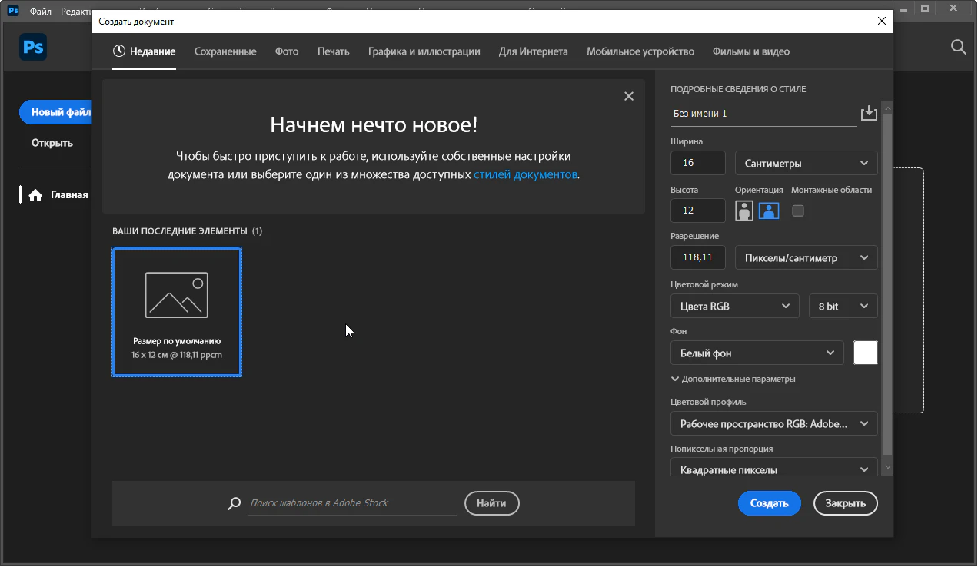Click the save document preset icon
This screenshot has width=978, height=567.
click(868, 114)
